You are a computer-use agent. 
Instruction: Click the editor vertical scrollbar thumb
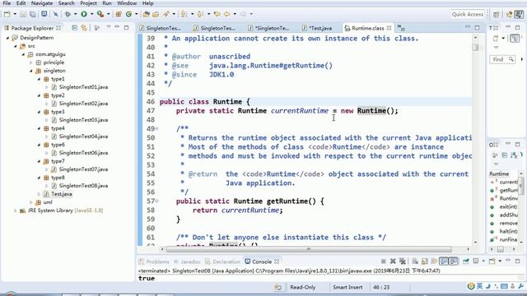coord(475,48)
